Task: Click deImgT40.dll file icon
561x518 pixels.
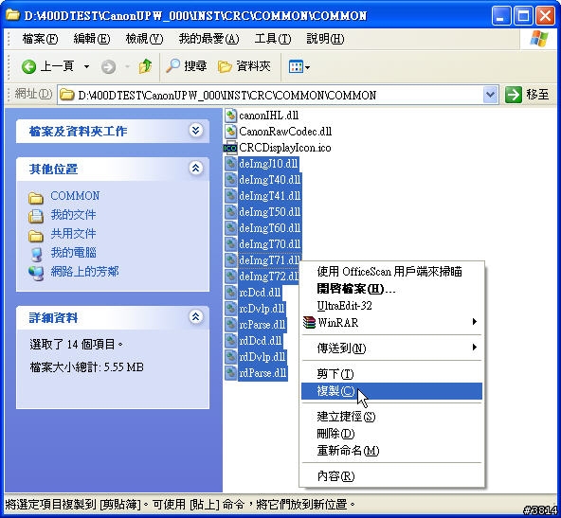Action: coord(231,180)
